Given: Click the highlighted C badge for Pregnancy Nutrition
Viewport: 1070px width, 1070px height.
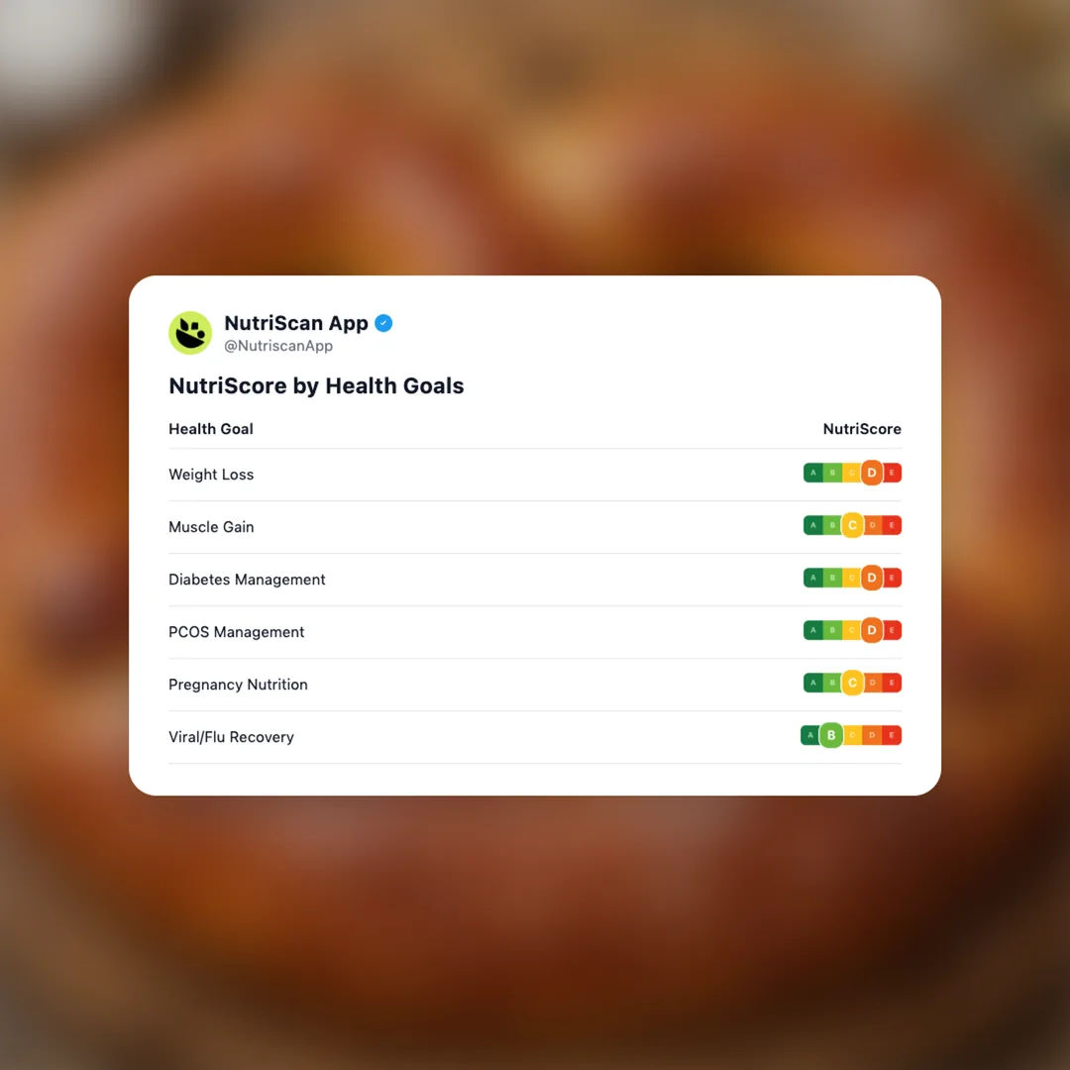Looking at the screenshot, I should coord(852,683).
